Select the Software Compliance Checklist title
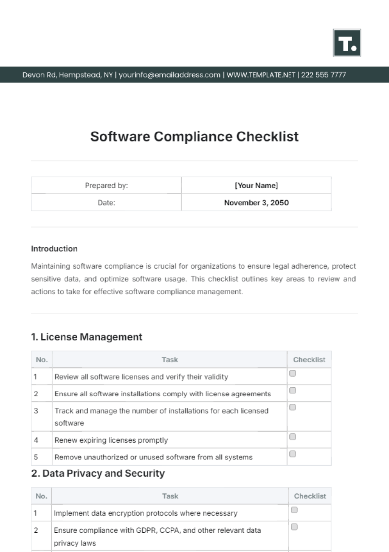Viewport: 389px width, 552px height. (x=194, y=136)
